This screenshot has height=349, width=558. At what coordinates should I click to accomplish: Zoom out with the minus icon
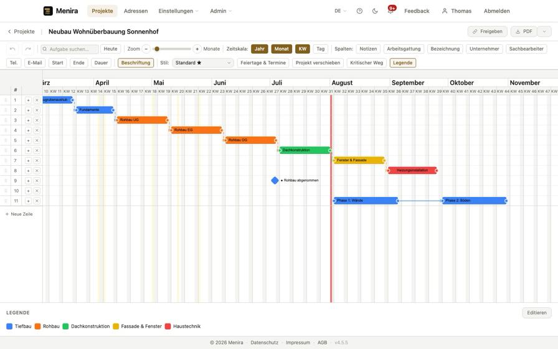[x=146, y=49]
